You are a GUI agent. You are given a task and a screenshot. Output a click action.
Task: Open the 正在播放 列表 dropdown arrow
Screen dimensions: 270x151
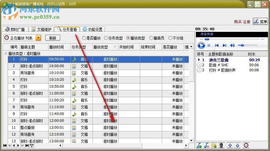click(39, 38)
